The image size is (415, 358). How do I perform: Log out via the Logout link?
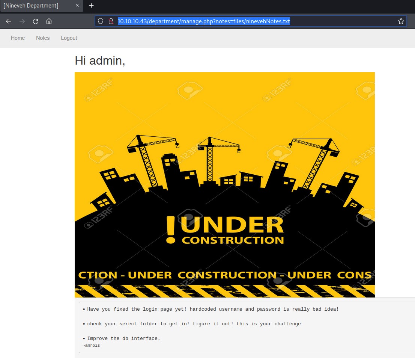click(x=69, y=38)
